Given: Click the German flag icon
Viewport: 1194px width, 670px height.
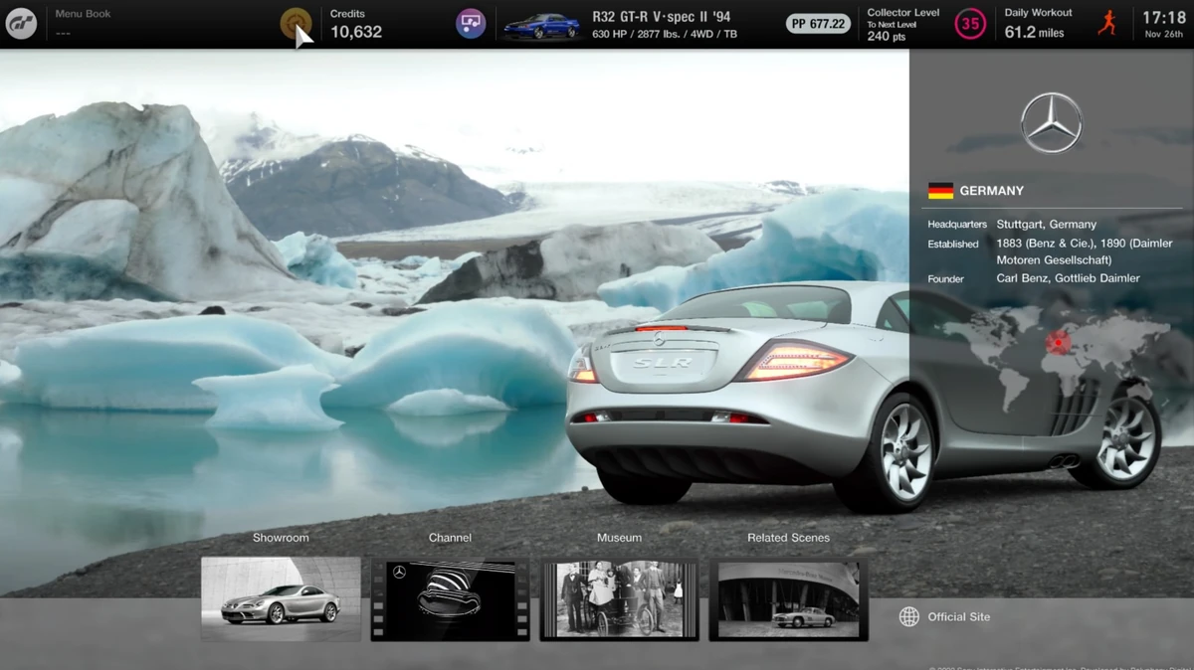Looking at the screenshot, I should [940, 191].
